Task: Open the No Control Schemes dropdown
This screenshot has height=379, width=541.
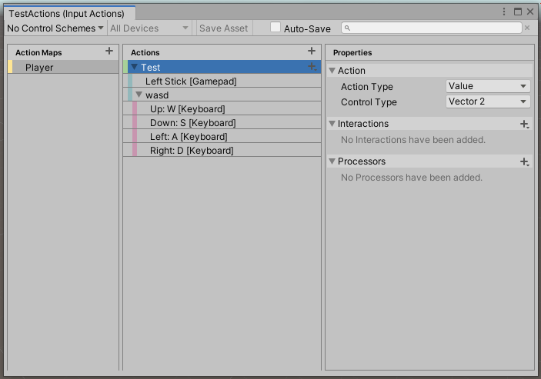Action: (55, 28)
